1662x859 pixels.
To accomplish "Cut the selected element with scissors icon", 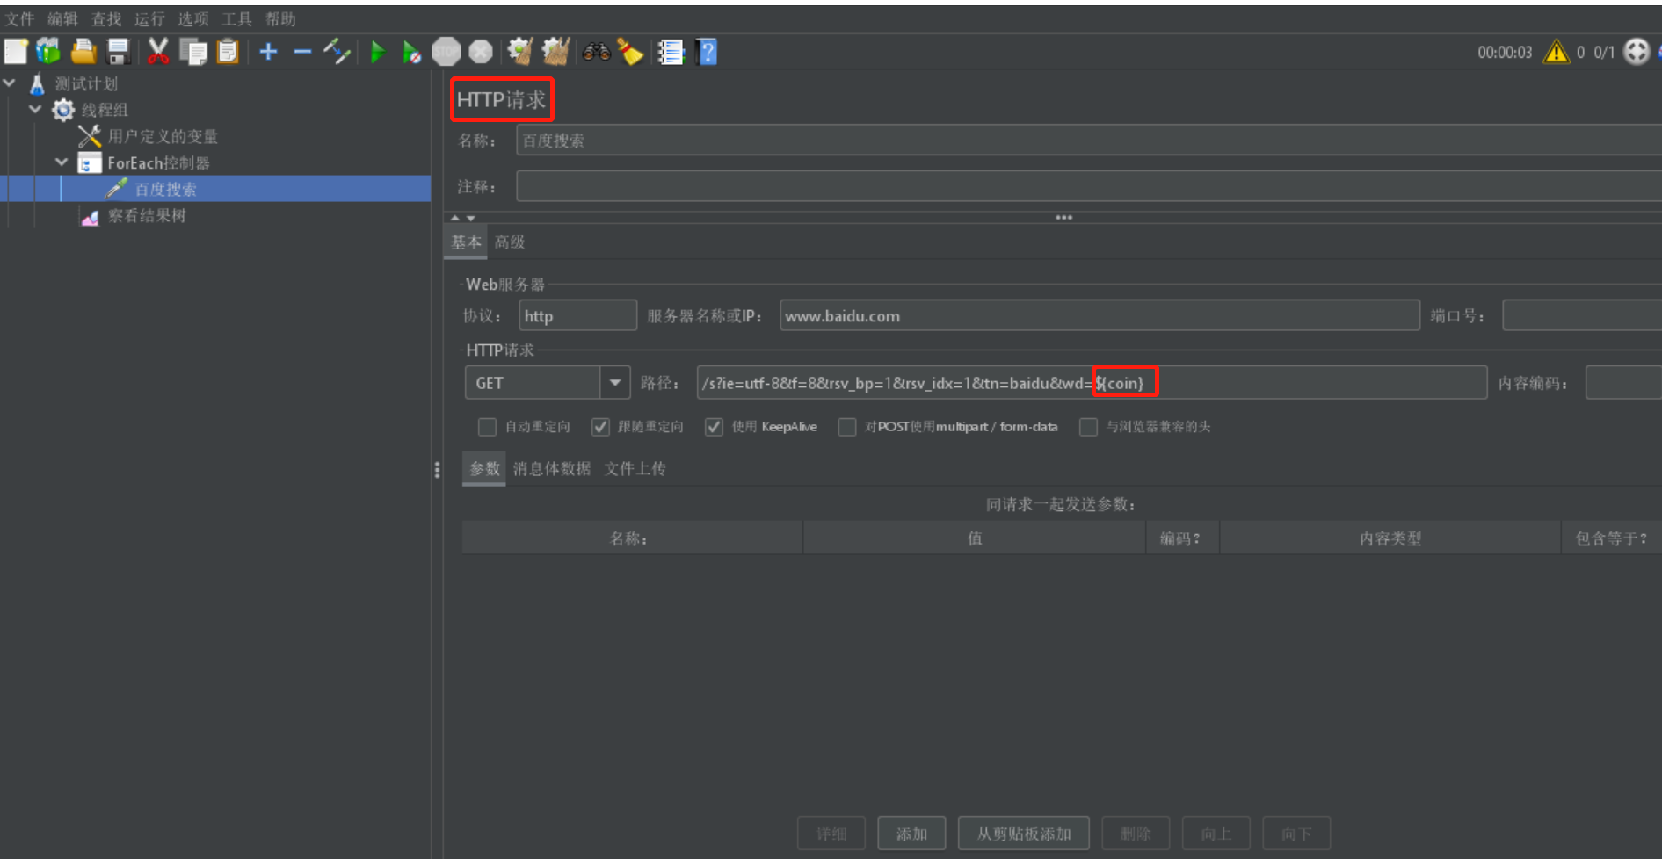I will 158,52.
